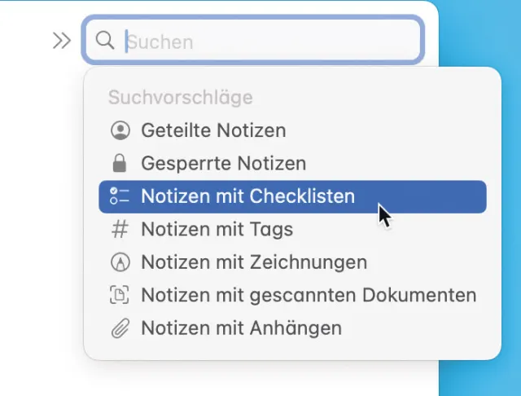Select the Geteilte Notizen suggestion
The image size is (521, 396).
point(213,130)
